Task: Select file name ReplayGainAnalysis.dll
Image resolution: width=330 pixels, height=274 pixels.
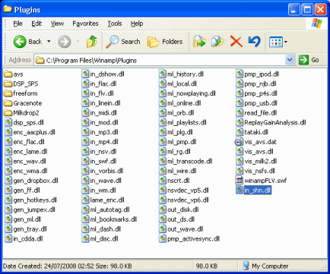Action: (275, 122)
